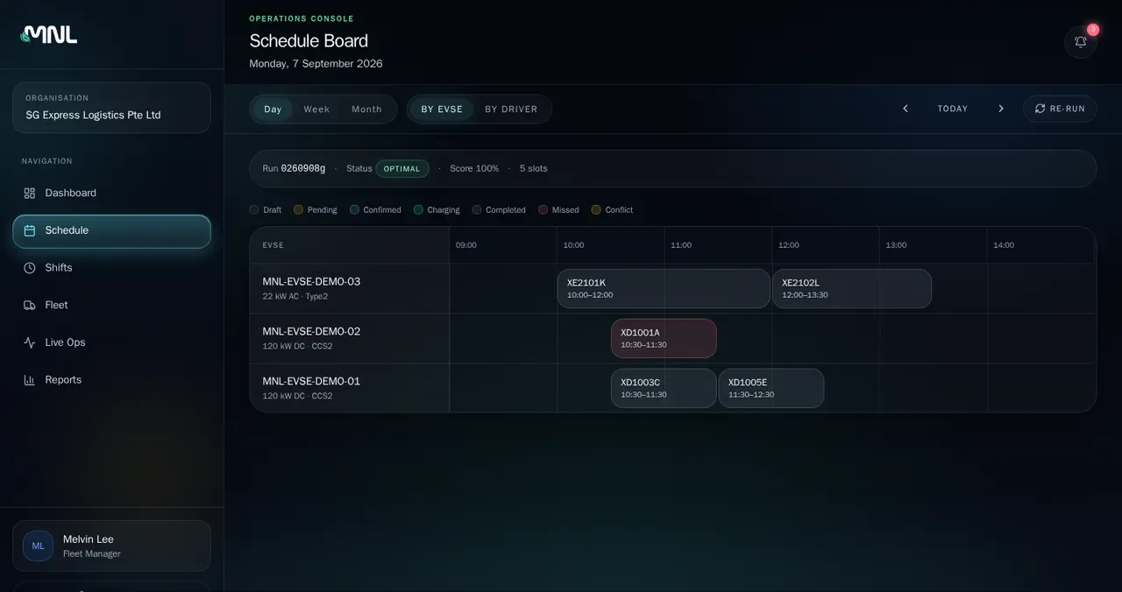
Task: Click the 10:00 time header
Action: (573, 245)
